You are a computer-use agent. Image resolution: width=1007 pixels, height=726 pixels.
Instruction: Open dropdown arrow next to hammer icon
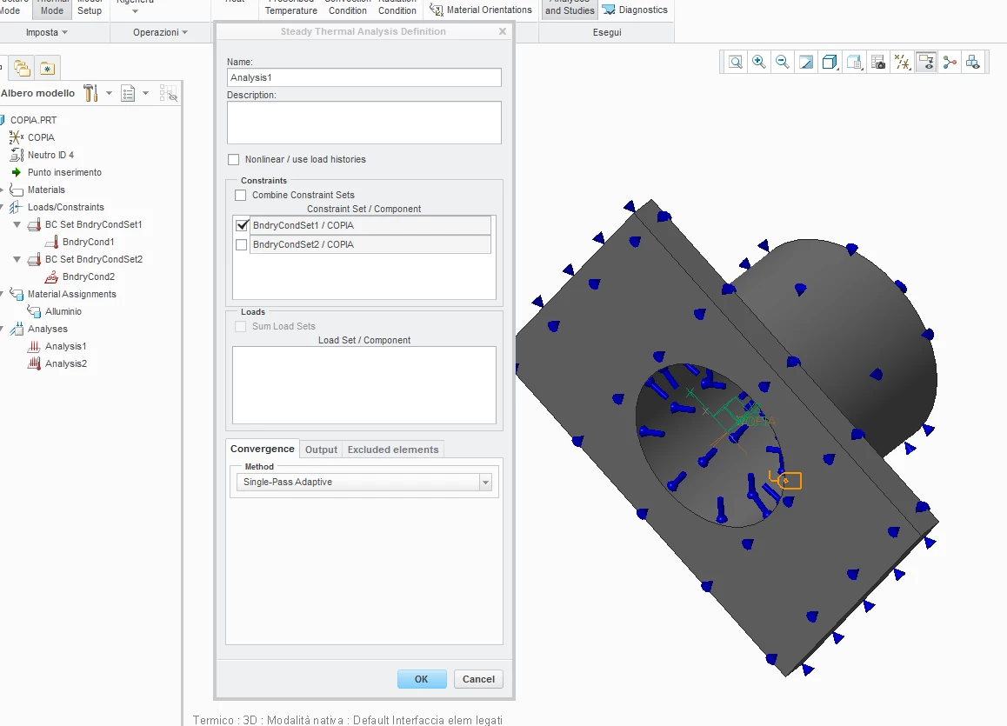[x=110, y=94]
